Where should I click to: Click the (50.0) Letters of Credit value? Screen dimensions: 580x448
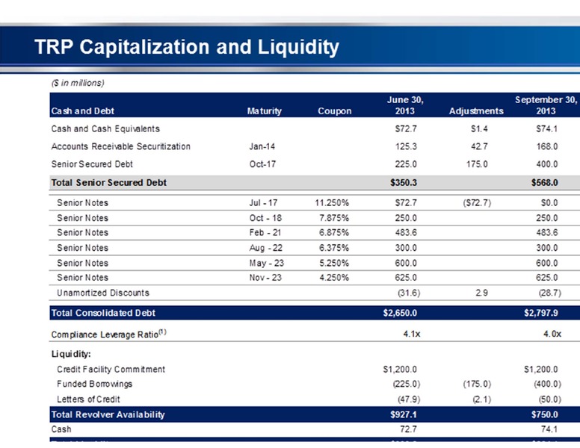point(550,399)
